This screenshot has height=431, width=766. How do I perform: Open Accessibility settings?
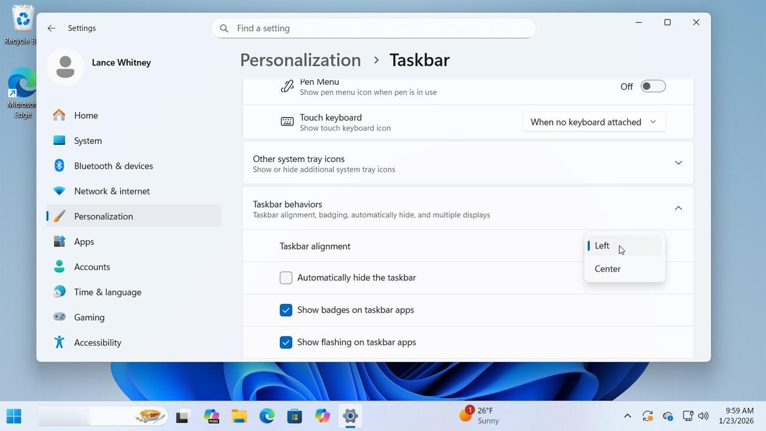click(134, 342)
